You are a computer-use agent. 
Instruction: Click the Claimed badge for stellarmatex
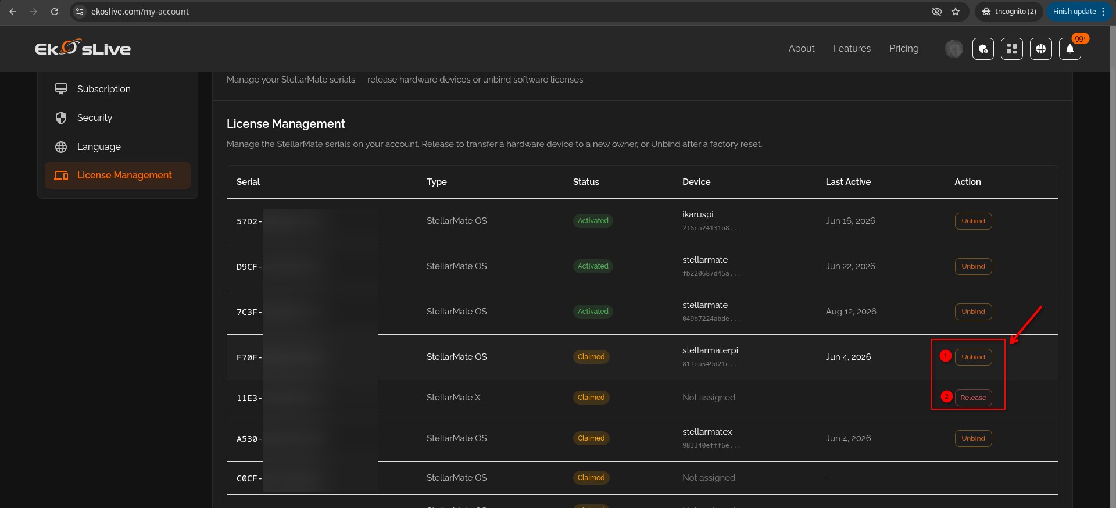(x=591, y=438)
